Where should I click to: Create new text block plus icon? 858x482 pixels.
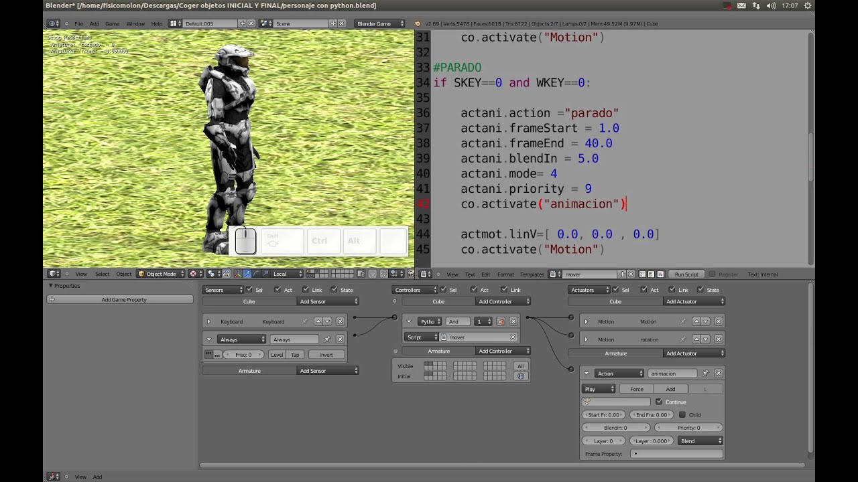(x=622, y=274)
